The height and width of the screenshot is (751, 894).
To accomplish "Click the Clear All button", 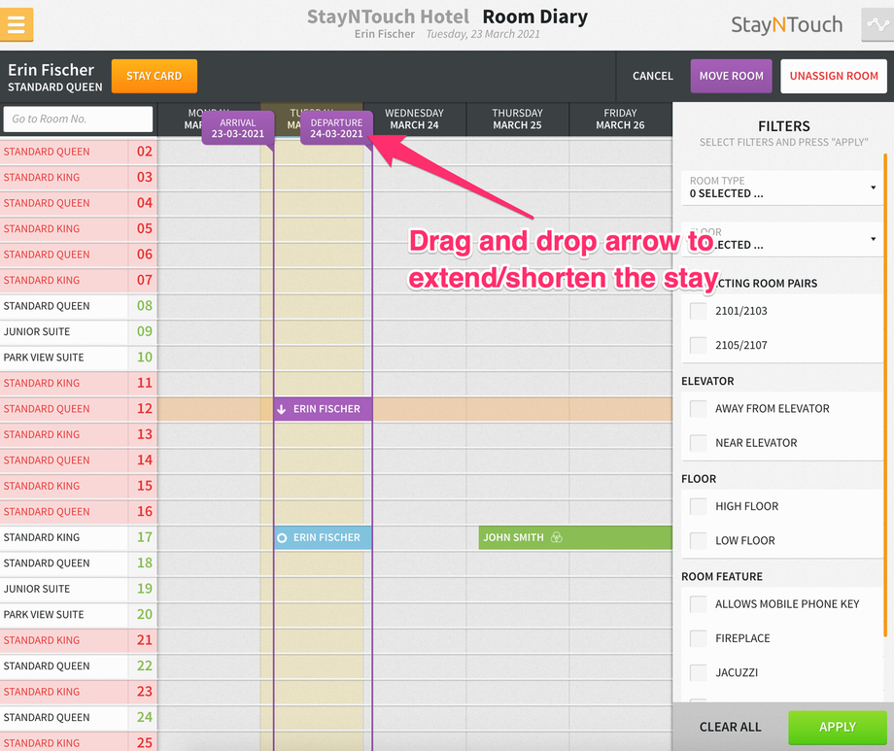I will coord(730,727).
